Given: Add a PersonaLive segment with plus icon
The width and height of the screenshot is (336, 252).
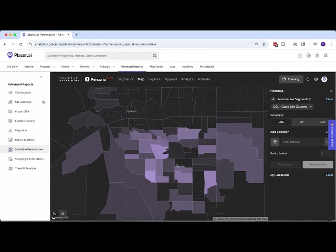Looking at the screenshot, I should coord(273,99).
